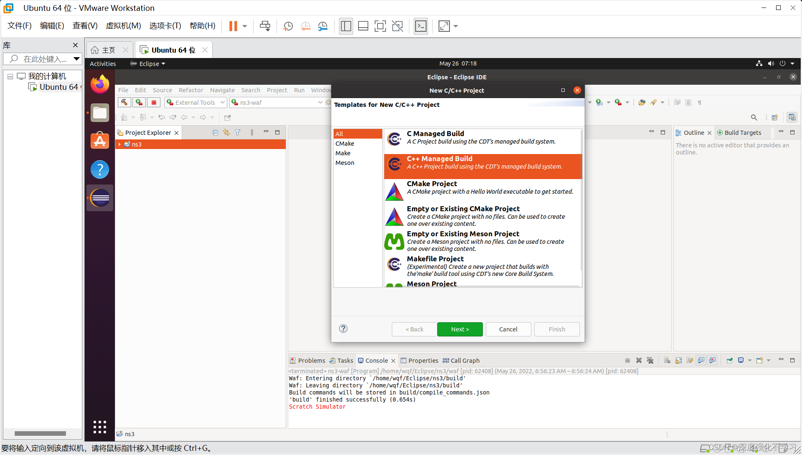Viewport: 802px width, 455px height.
Task: Open the Eclipse app menu in the top bar
Action: click(148, 63)
